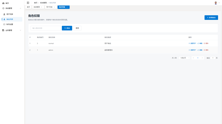The image size is (222, 124).
Task: Click the 查询 search button
Action: pyautogui.click(x=67, y=28)
